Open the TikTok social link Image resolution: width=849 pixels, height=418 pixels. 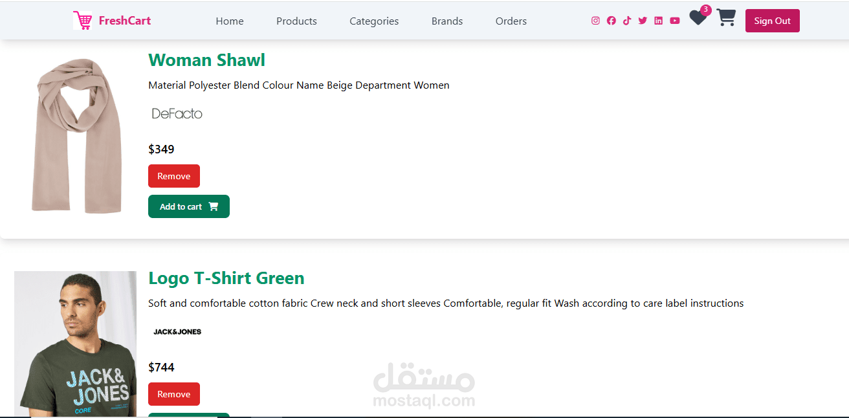point(627,21)
